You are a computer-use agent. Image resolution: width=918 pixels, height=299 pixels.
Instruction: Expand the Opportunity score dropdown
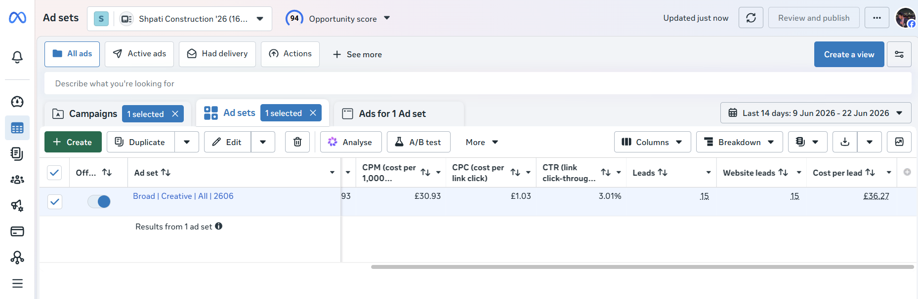[387, 18]
